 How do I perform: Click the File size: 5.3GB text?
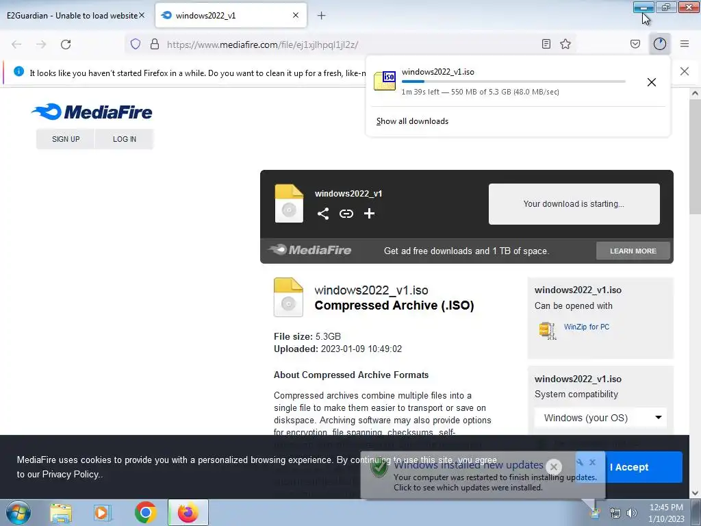click(x=307, y=336)
